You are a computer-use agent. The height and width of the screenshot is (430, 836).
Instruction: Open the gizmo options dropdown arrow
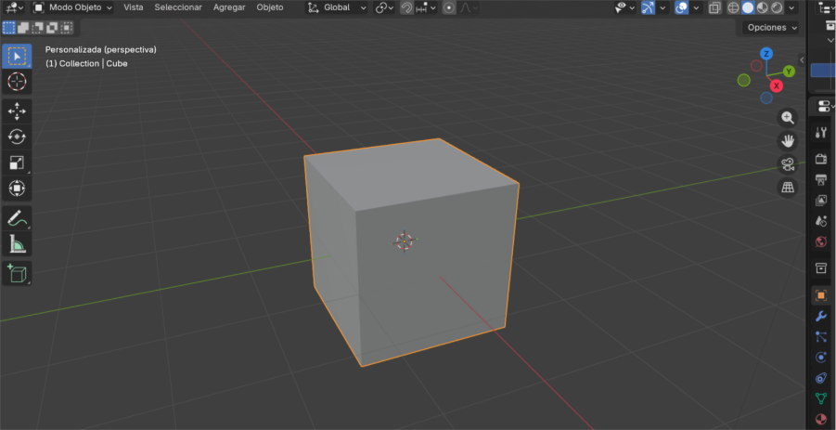[662, 7]
